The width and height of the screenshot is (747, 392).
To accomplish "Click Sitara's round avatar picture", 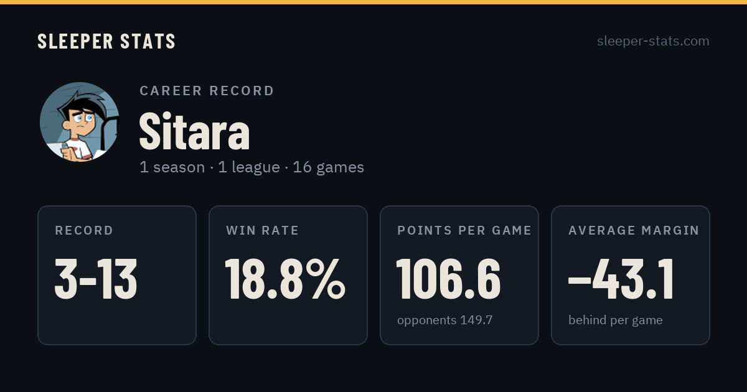I will click(80, 122).
